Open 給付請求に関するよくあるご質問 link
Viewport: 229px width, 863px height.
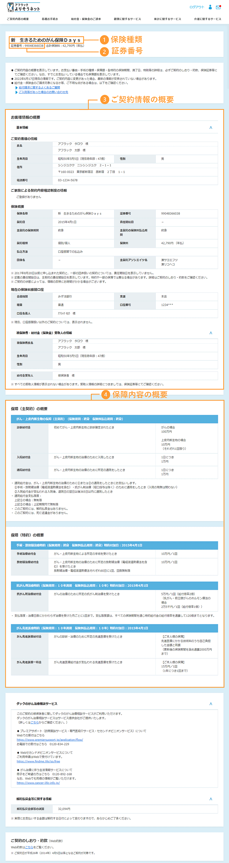click(39, 87)
